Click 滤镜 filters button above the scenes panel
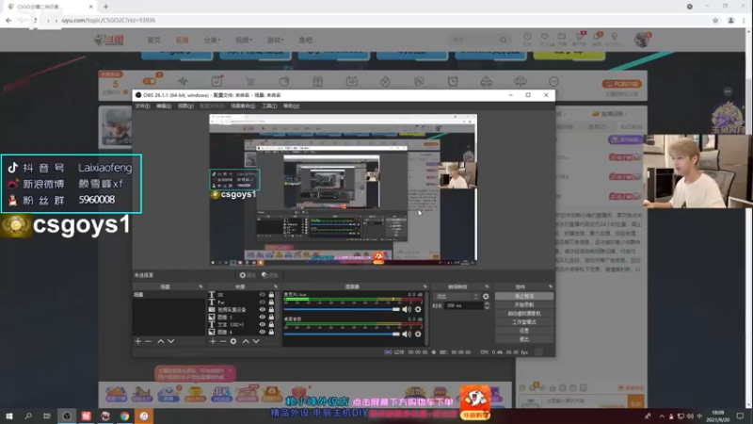Viewport: 753px width, 424px height. pos(270,275)
